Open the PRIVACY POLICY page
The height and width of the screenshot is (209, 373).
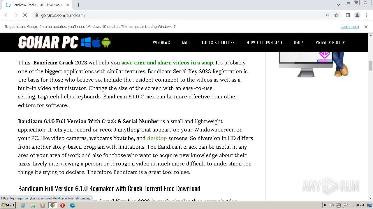coord(330,42)
